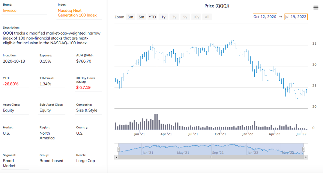Click the AUM value $766.70

84,61
